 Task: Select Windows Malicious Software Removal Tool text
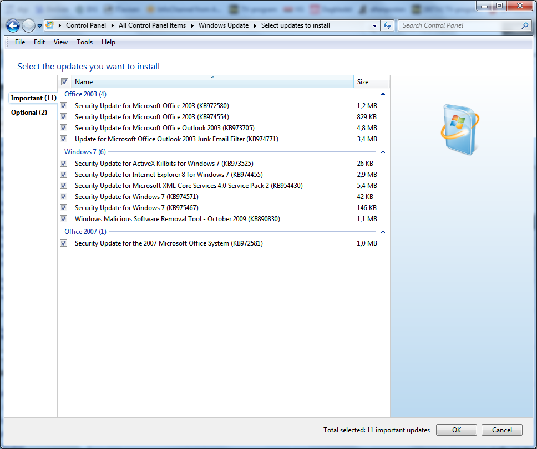178,219
